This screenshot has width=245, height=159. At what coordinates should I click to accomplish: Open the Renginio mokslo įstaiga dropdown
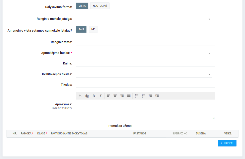pos(144,19)
